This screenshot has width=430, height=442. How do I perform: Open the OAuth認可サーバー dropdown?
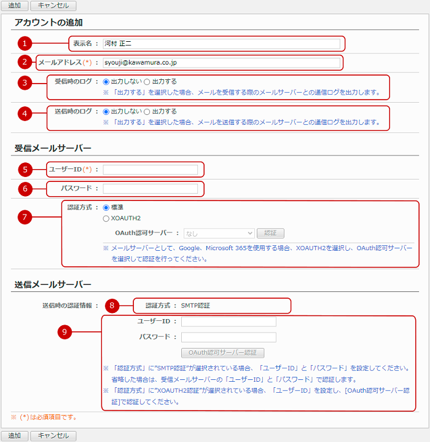tap(219, 234)
